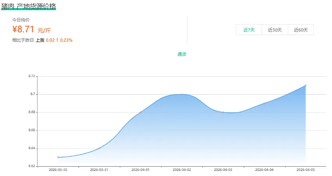This screenshot has width=332, height=176.
Task: Switch to the 近7天 tab
Action: [249, 30]
